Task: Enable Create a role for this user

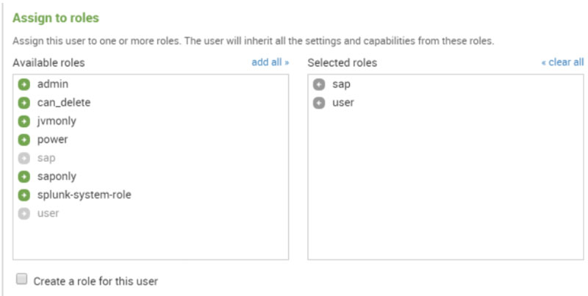Action: coord(22,280)
